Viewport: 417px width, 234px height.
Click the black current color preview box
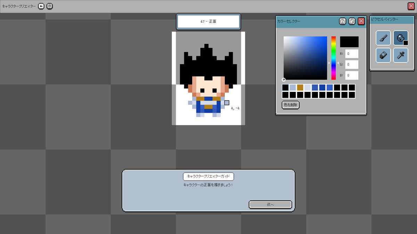(349, 42)
